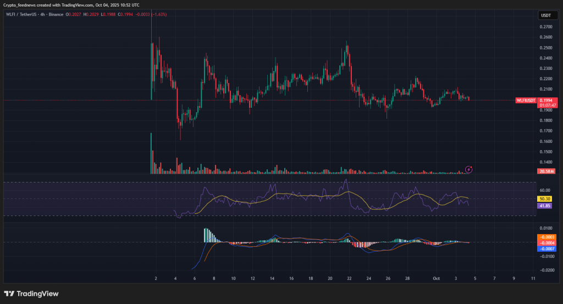Click the red WLFIUSDT price line label
563x304 pixels.
click(526, 101)
